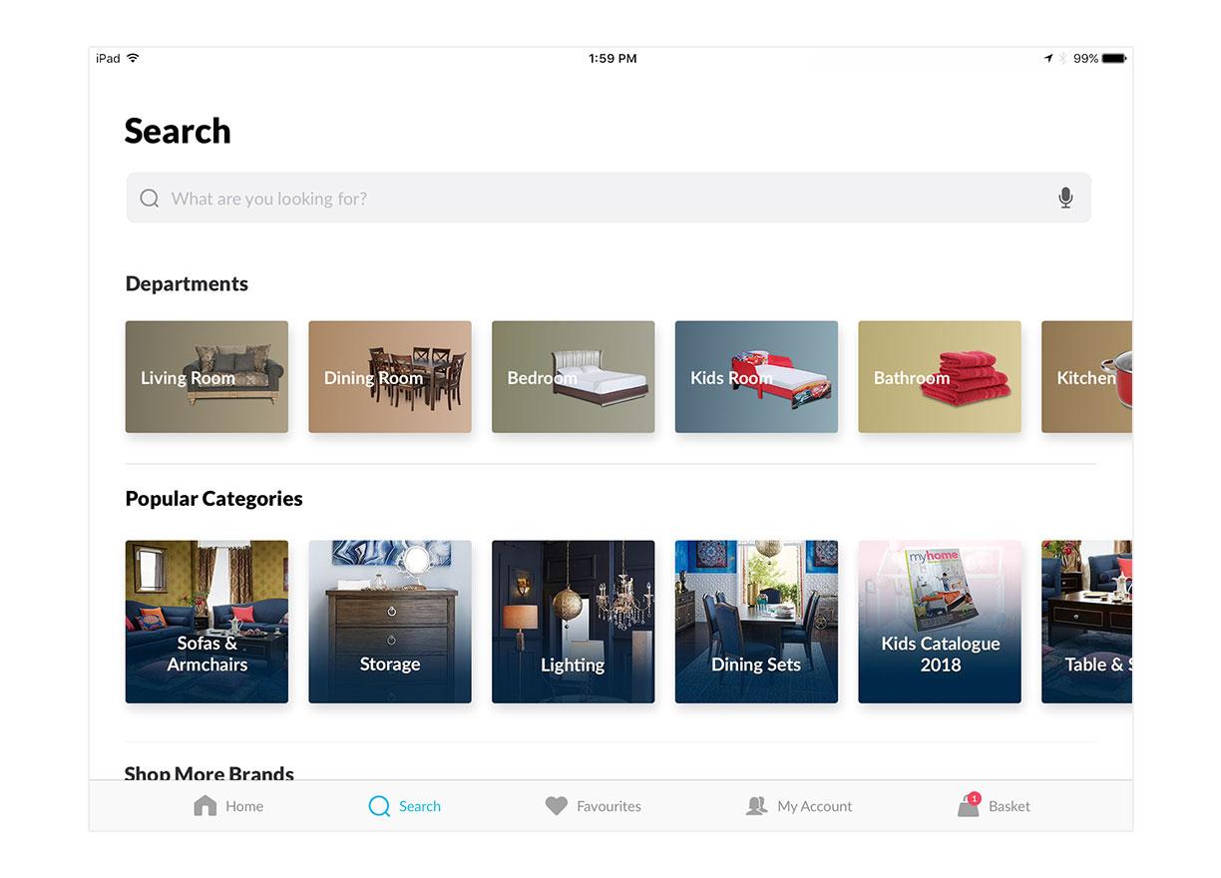View the Lighting category
The image size is (1221, 878).
point(574,622)
